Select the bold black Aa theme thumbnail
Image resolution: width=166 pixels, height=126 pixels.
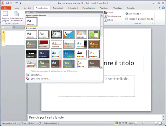click(81, 54)
